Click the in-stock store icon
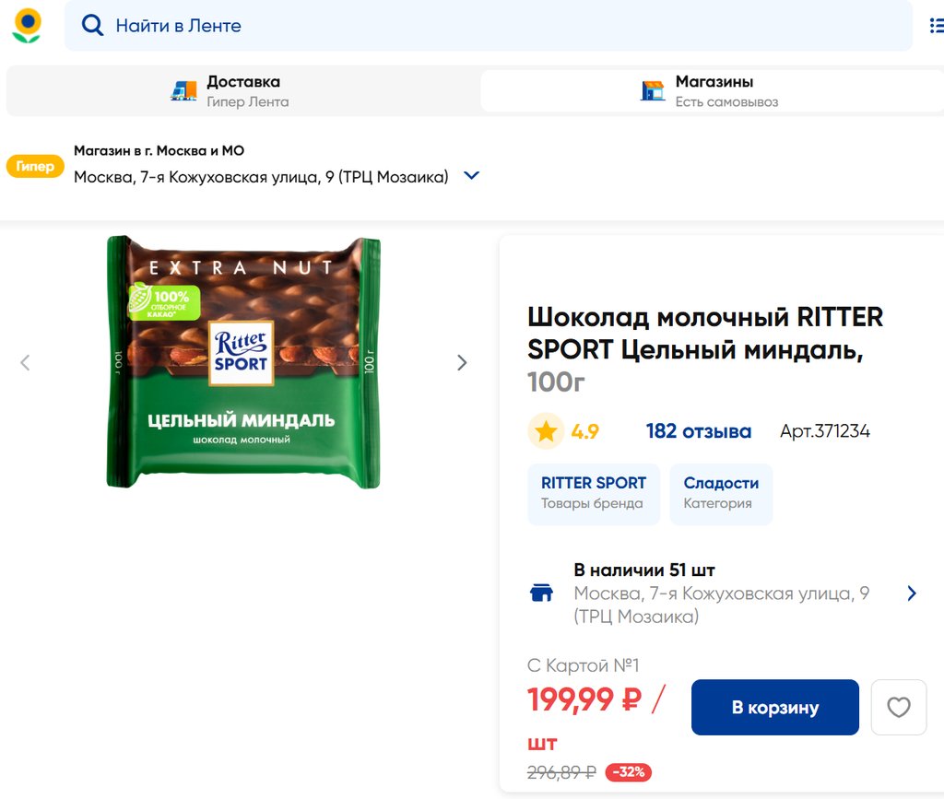Image resolution: width=944 pixels, height=799 pixels. tap(542, 593)
